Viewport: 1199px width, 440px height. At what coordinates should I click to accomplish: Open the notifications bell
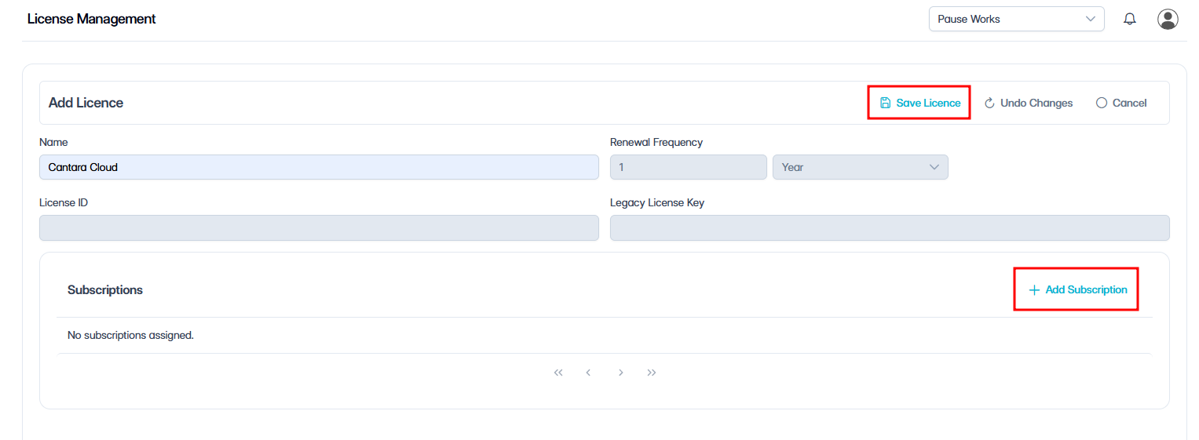click(1130, 19)
